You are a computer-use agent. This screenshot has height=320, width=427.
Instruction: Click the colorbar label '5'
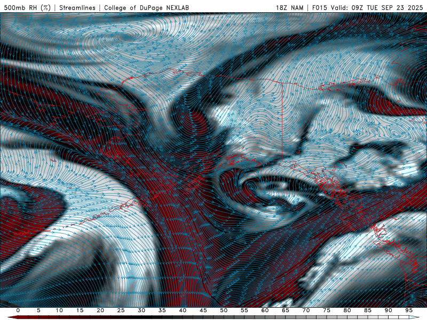[38, 310]
